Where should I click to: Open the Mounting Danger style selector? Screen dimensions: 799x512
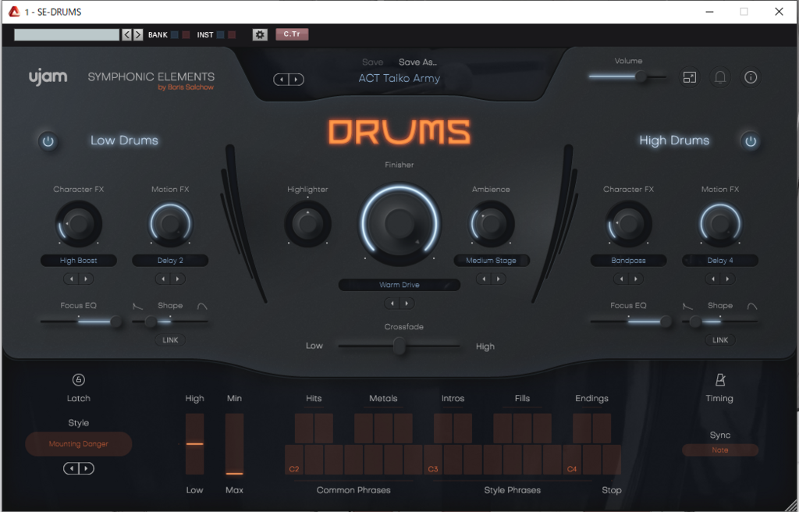(x=79, y=444)
